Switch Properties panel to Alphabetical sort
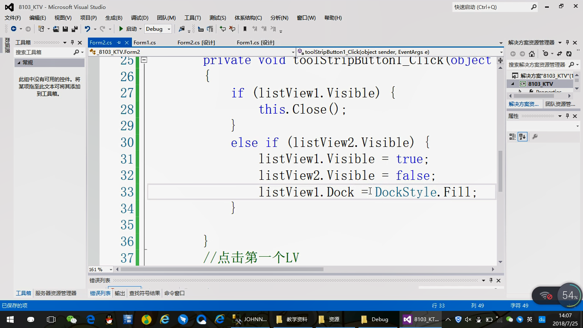 click(x=523, y=137)
